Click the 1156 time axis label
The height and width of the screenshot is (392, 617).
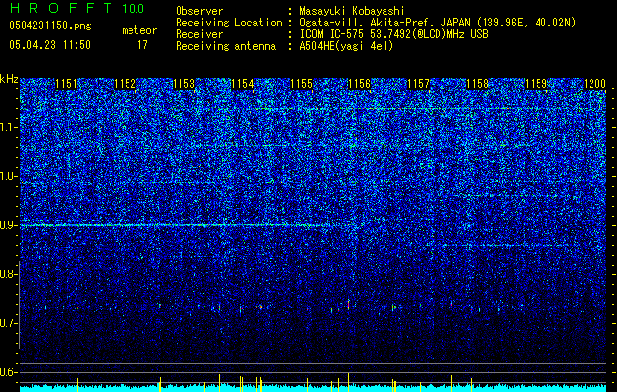(x=360, y=84)
